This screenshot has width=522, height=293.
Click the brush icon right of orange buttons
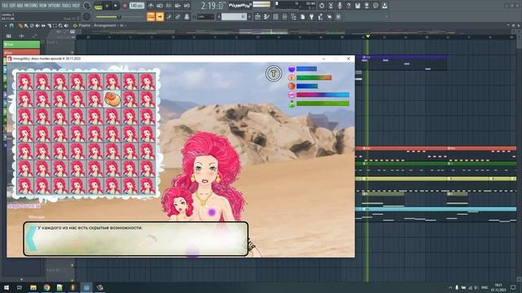pyautogui.click(x=169, y=16)
